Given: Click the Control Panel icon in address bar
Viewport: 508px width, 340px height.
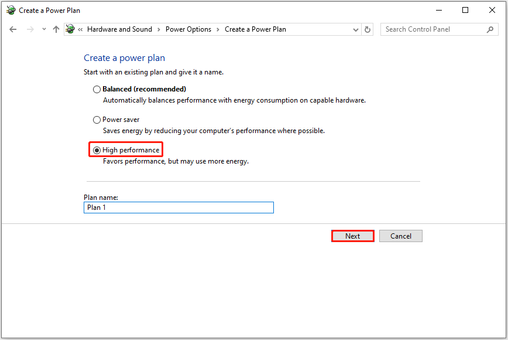Looking at the screenshot, I should tap(70, 29).
